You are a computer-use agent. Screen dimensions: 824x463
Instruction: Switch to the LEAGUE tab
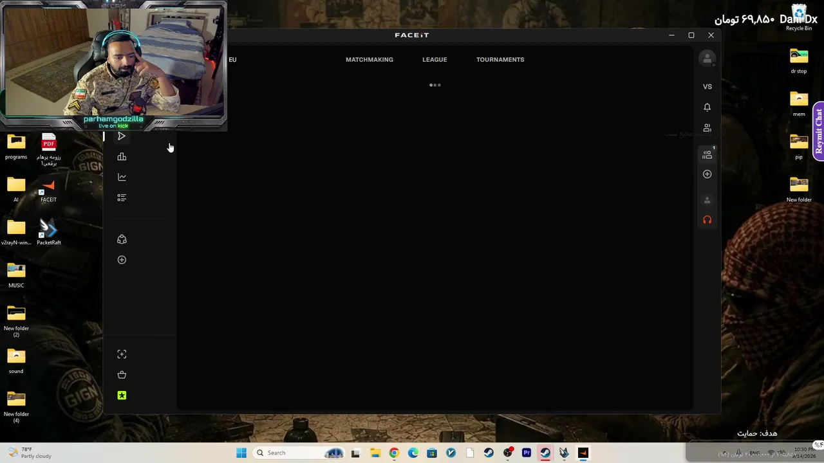point(435,60)
